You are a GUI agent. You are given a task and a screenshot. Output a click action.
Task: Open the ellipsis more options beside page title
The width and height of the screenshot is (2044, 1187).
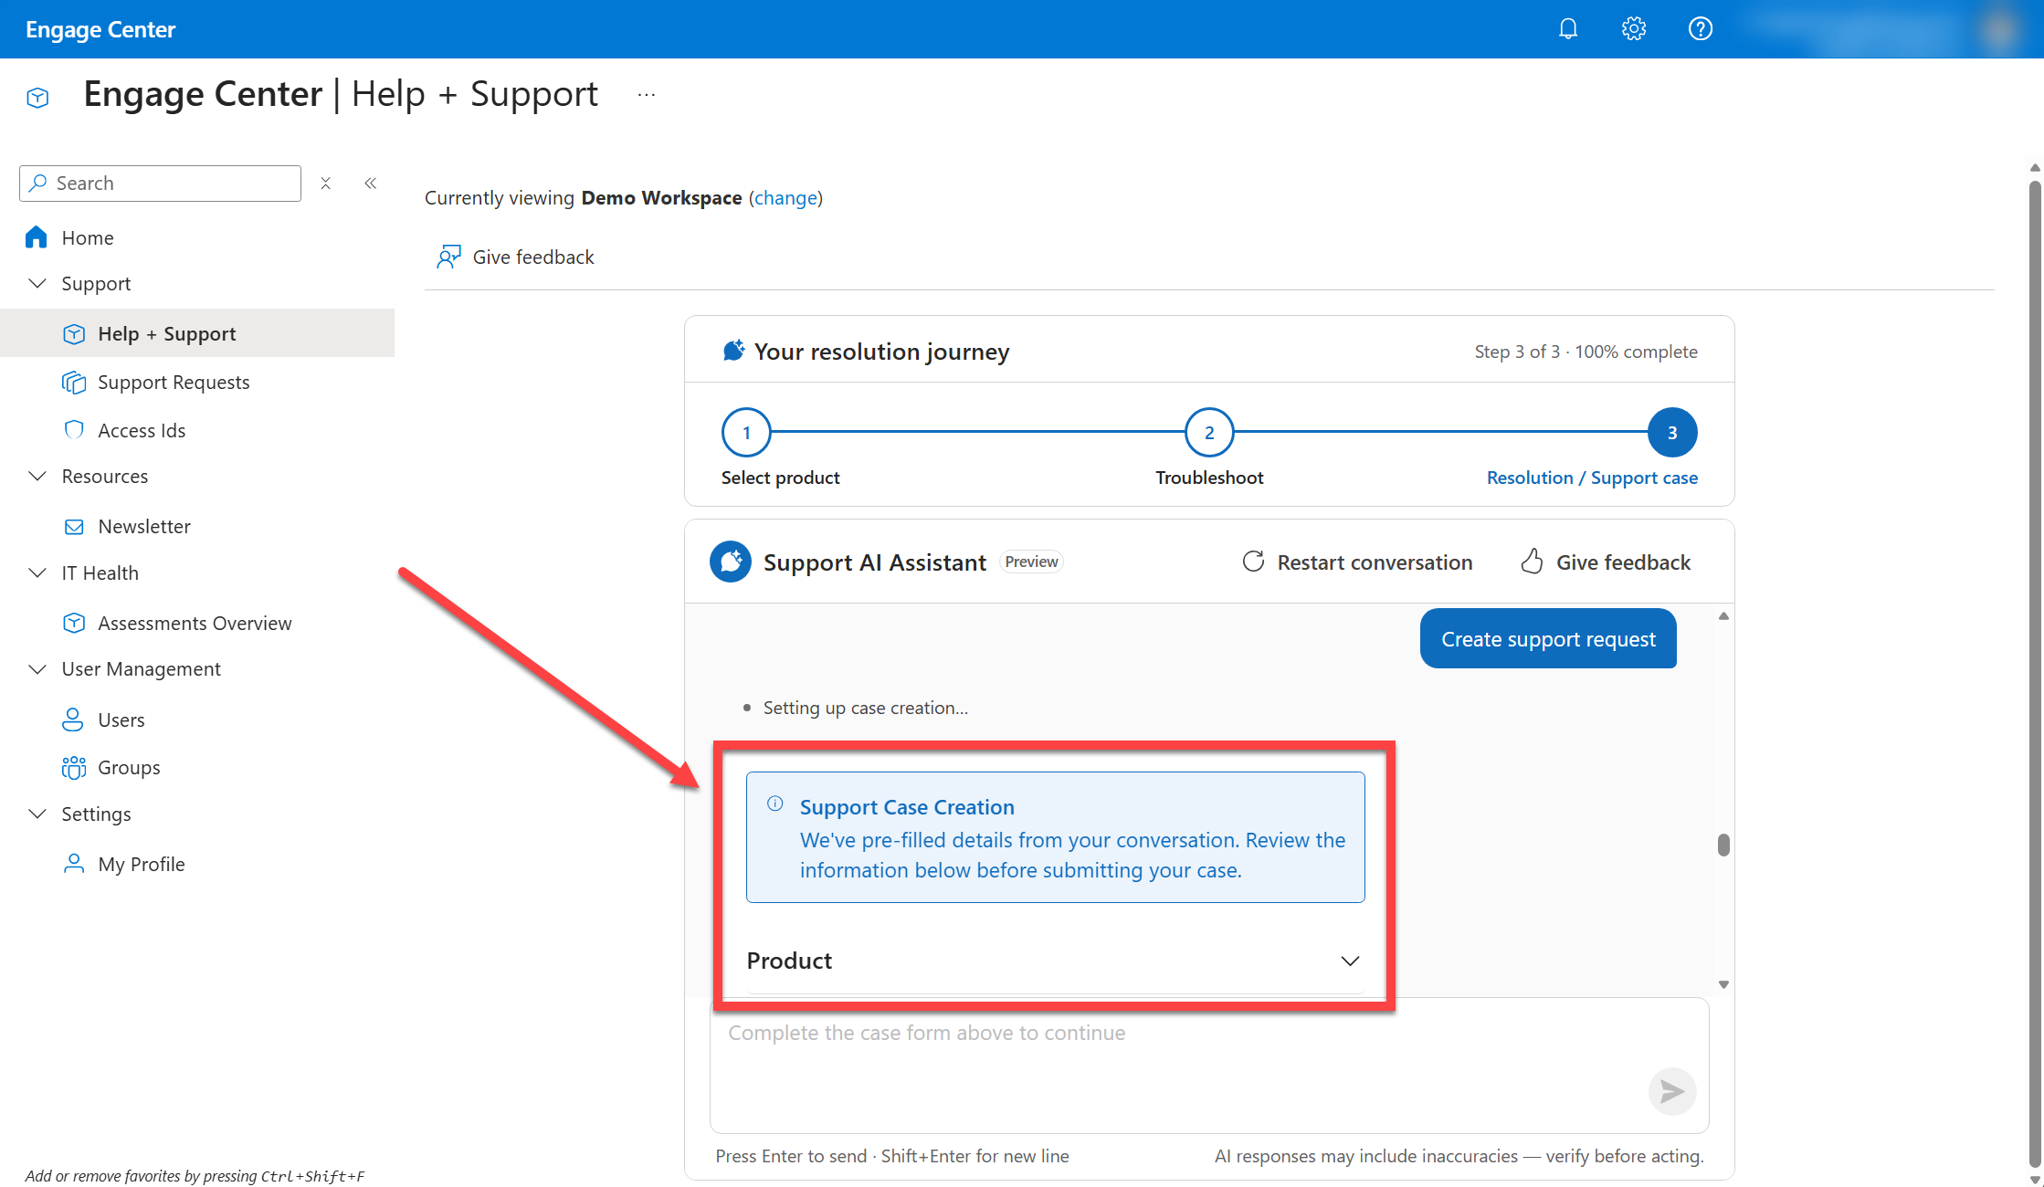tap(647, 95)
